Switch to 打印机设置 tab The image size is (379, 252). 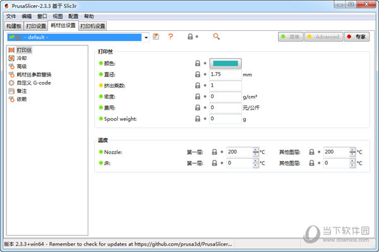tap(93, 26)
